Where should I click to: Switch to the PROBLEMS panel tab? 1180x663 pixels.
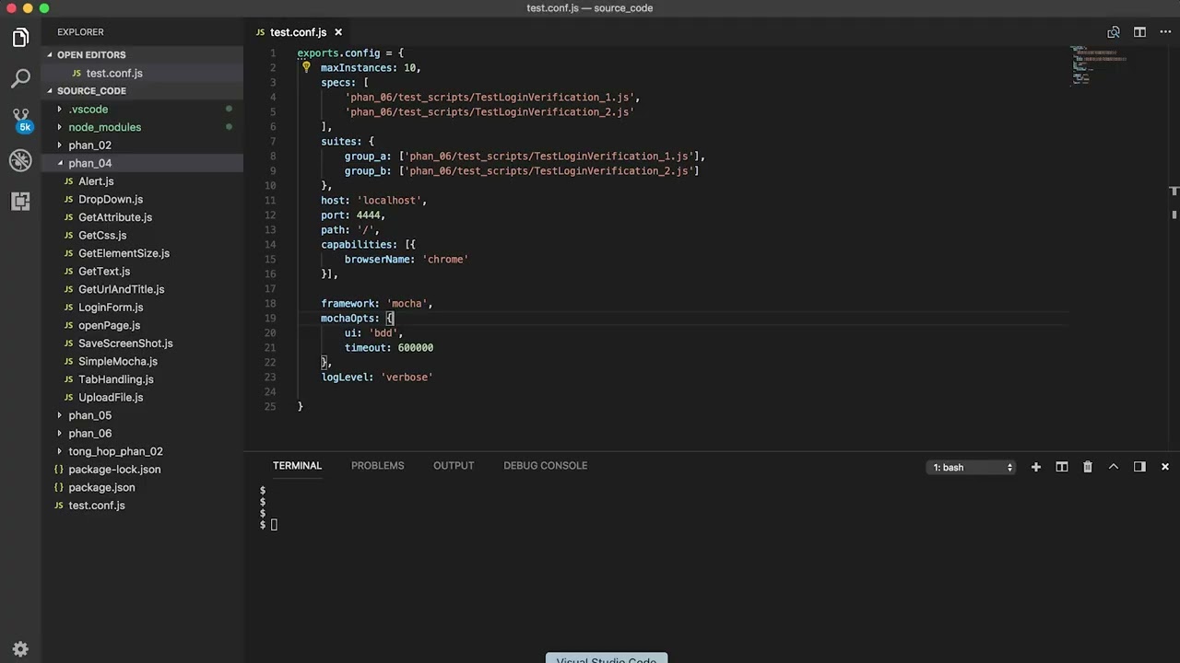[377, 466]
